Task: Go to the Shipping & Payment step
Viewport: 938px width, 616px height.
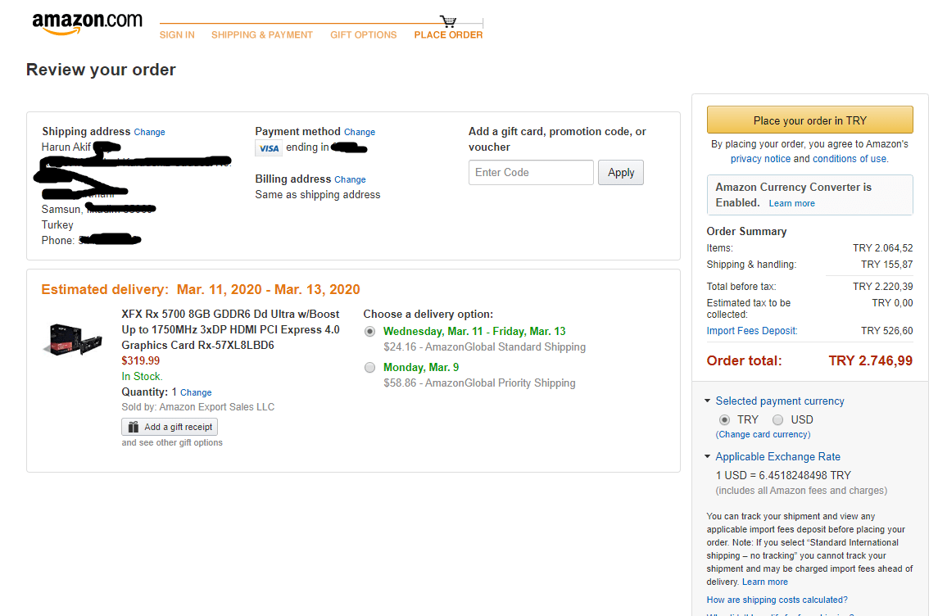Action: coord(262,35)
